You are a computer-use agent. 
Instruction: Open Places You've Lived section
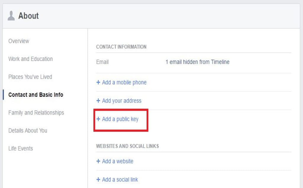click(30, 77)
